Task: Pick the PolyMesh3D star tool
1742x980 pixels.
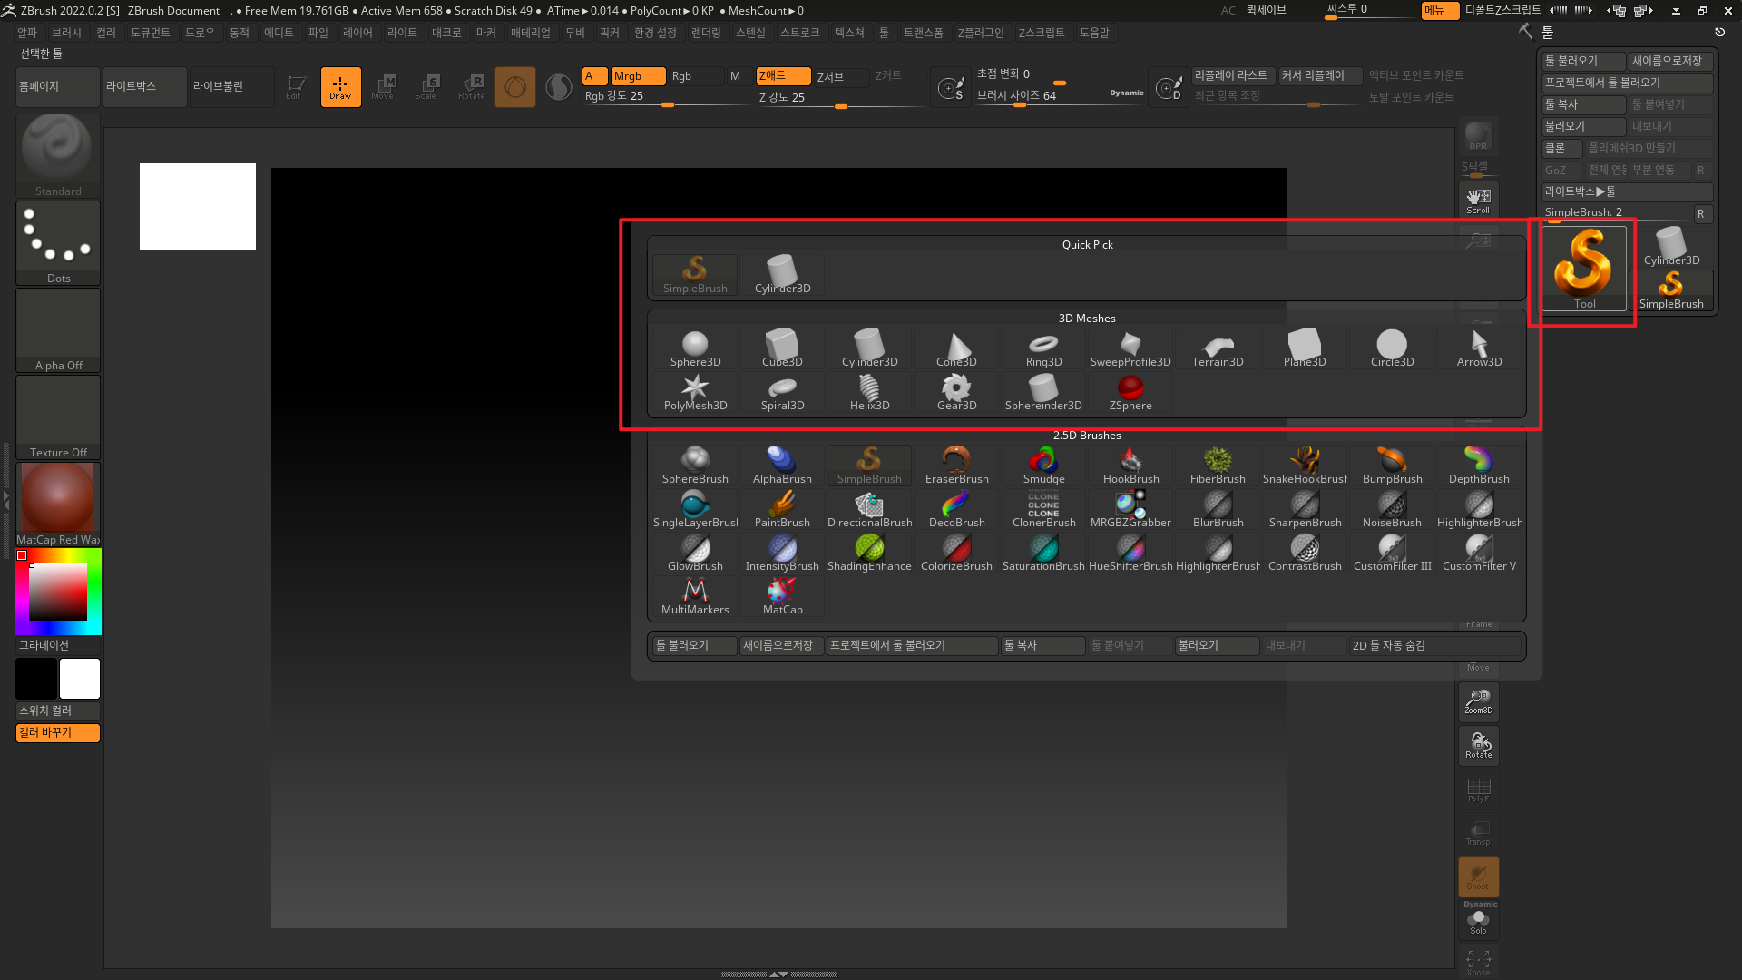Action: pyautogui.click(x=695, y=393)
